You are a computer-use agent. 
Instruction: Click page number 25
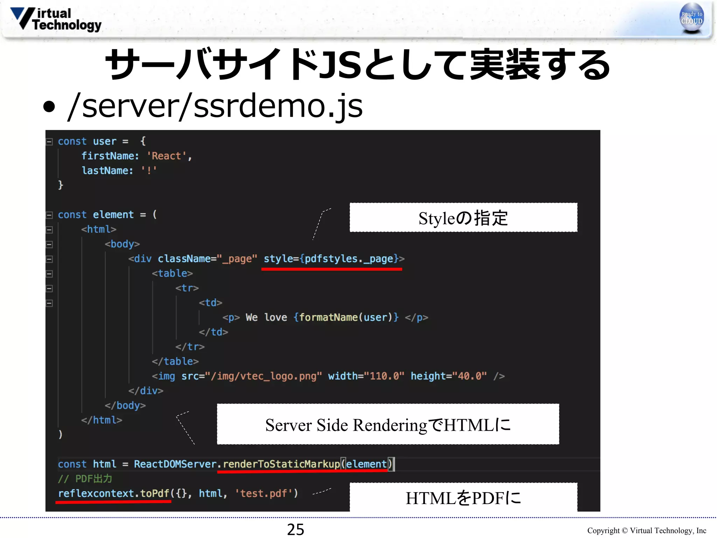(295, 529)
